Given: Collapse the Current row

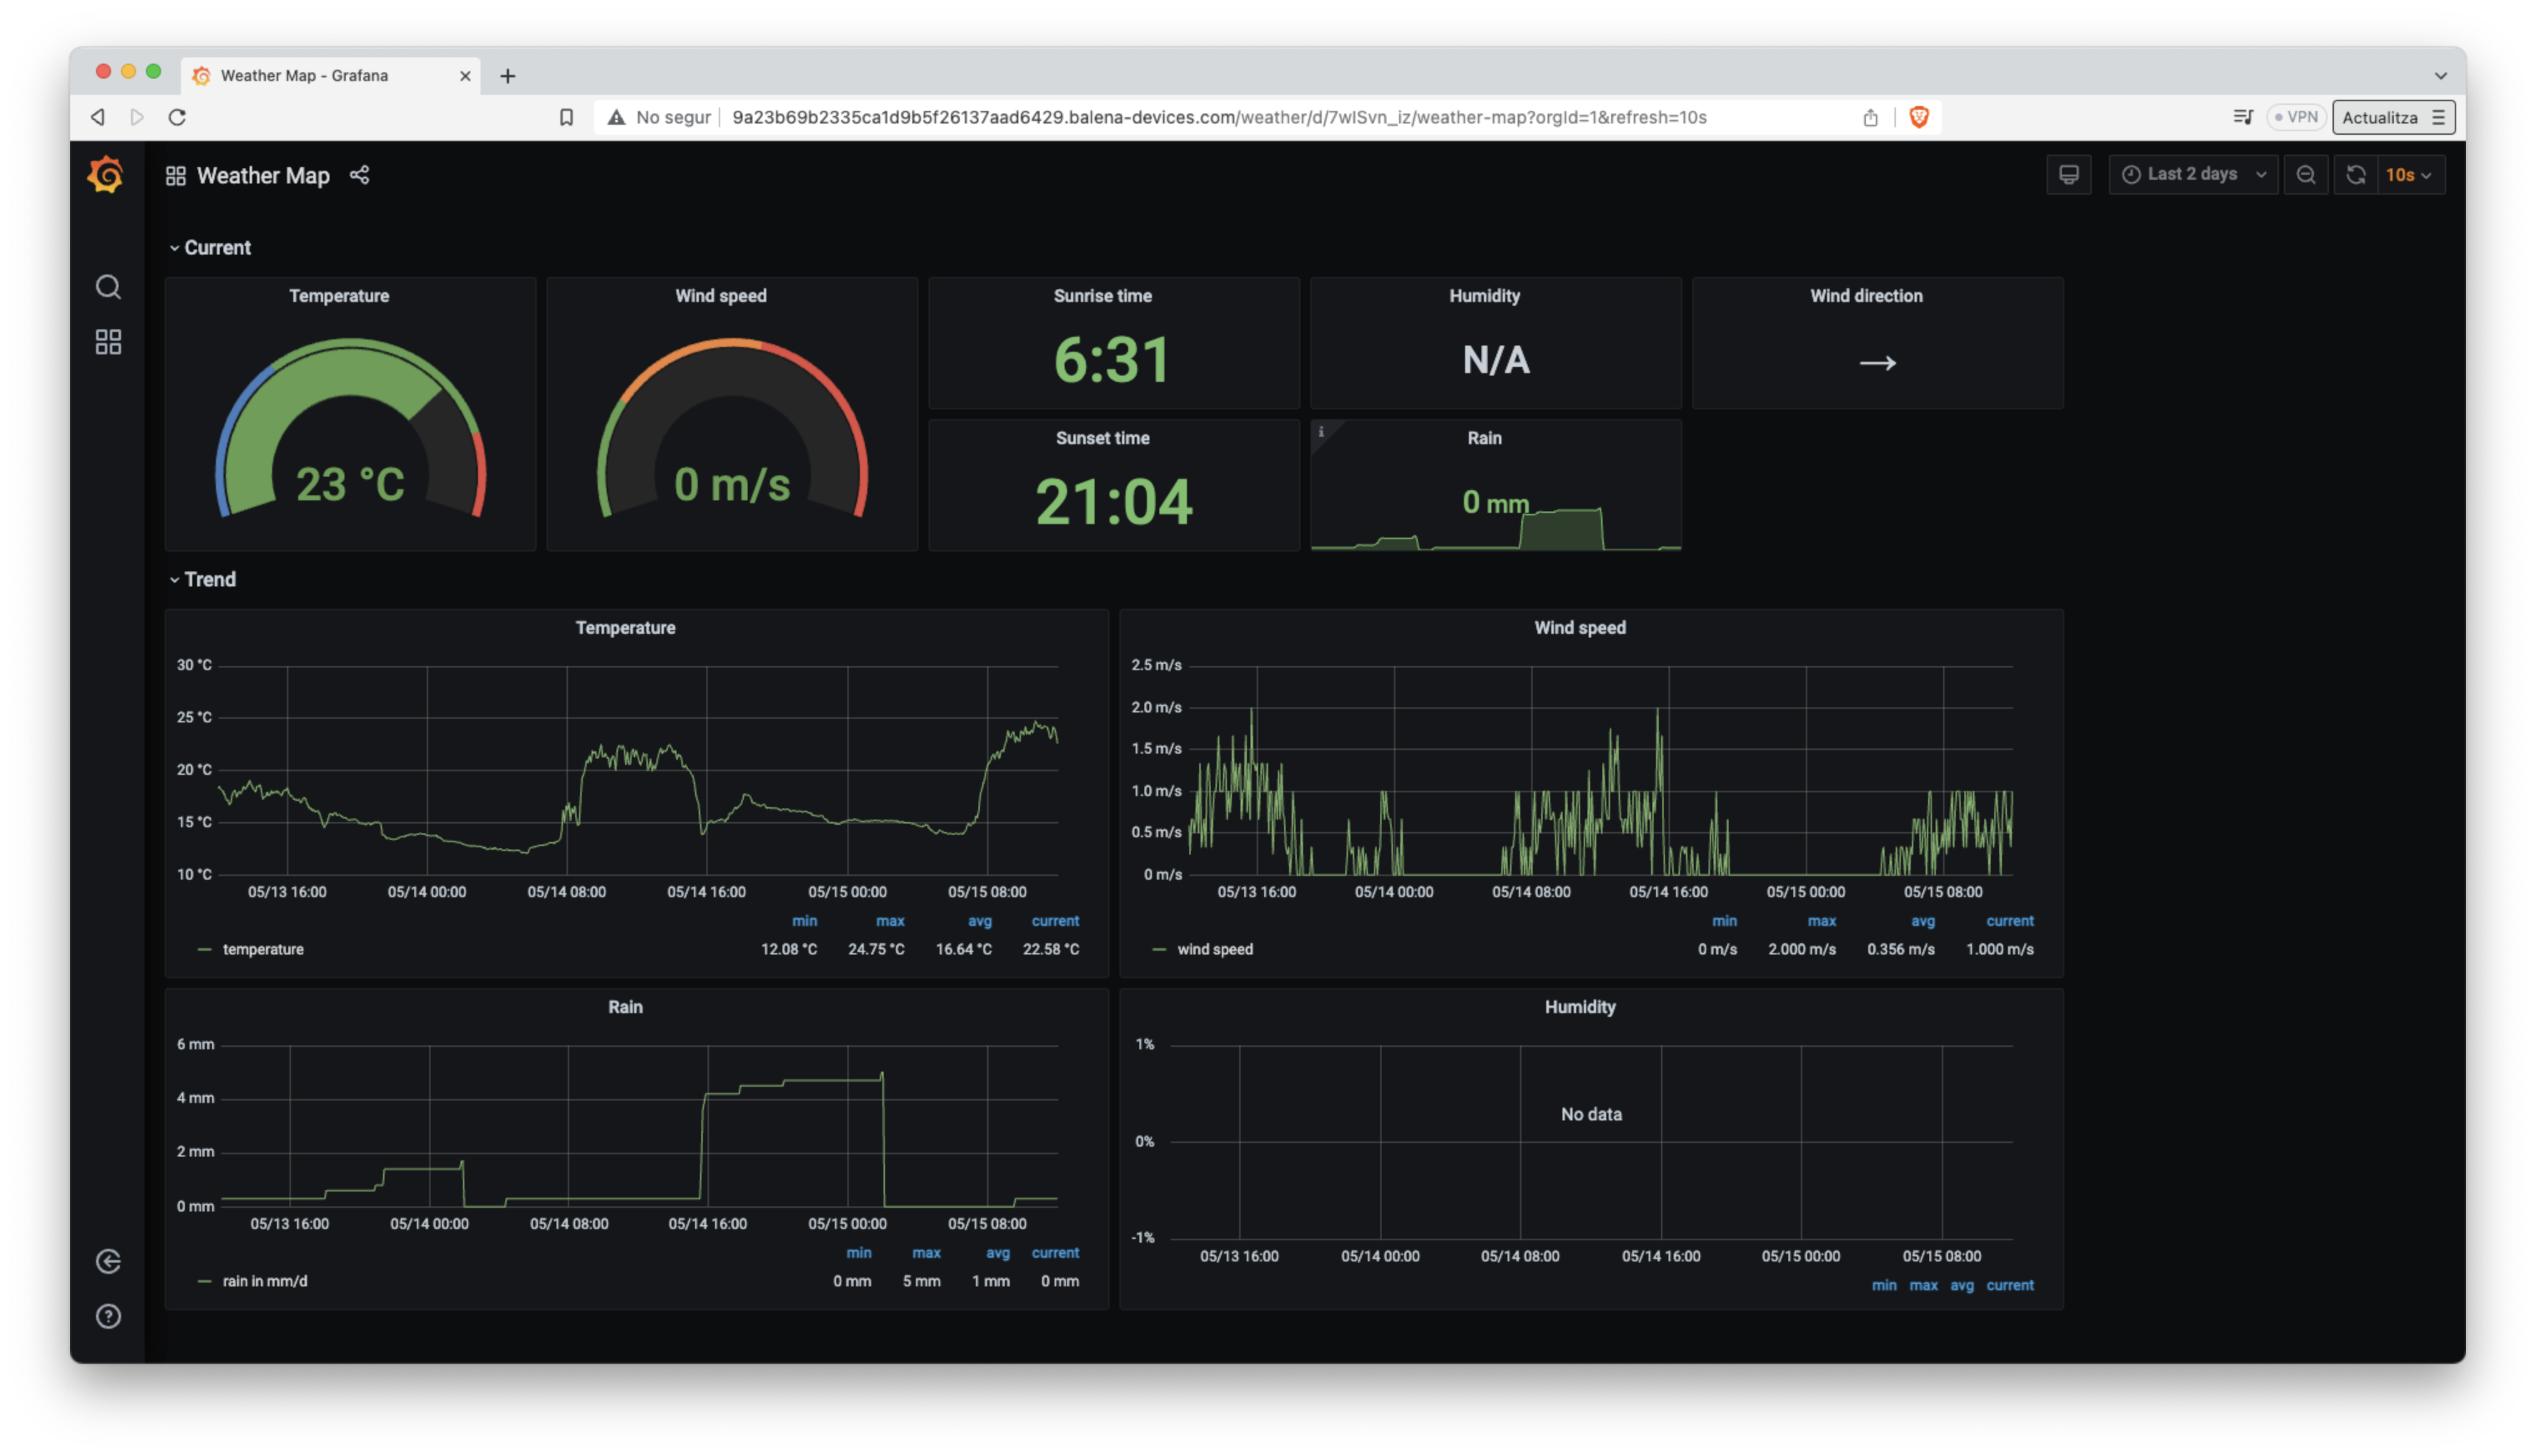Looking at the screenshot, I should pyautogui.click(x=216, y=247).
